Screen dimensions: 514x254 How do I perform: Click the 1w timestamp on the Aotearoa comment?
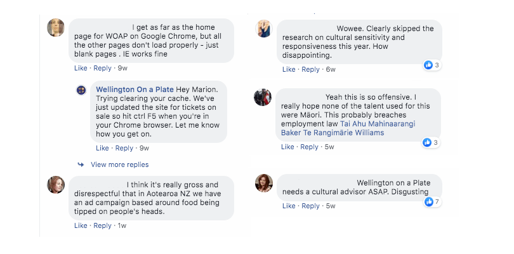122,225
